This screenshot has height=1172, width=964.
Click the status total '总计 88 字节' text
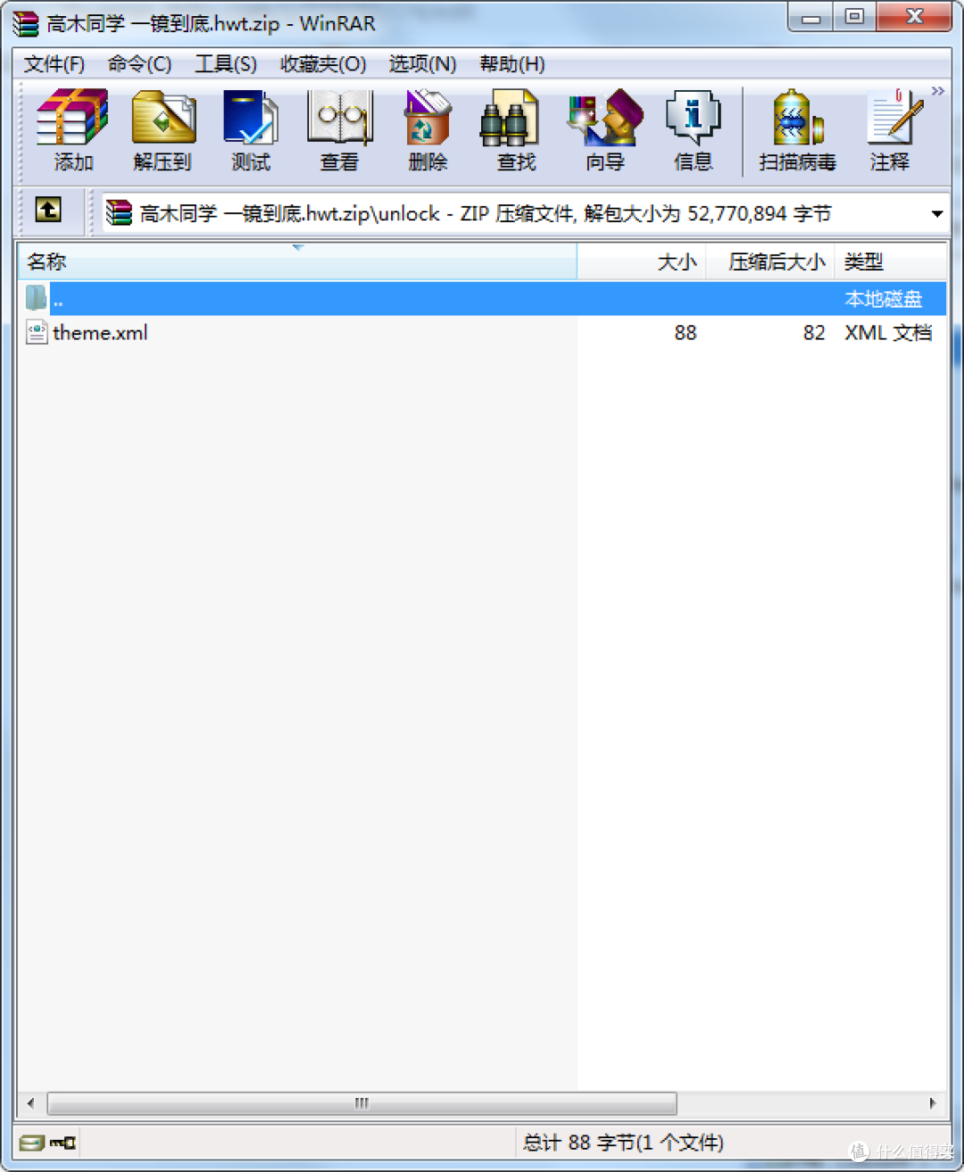coord(622,1143)
